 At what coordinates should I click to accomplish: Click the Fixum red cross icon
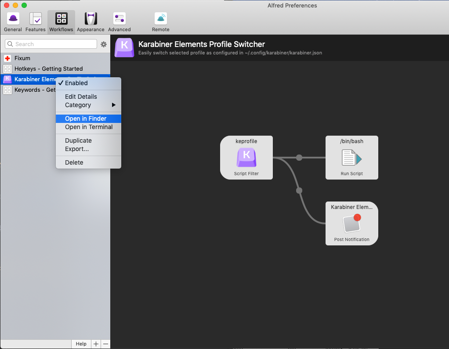click(x=7, y=58)
